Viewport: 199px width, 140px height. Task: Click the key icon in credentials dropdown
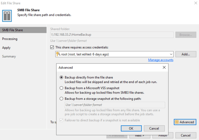[58, 54]
